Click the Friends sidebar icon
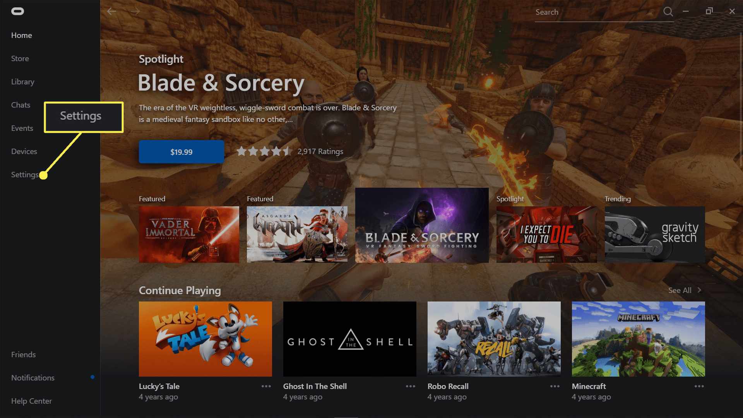 pos(24,354)
